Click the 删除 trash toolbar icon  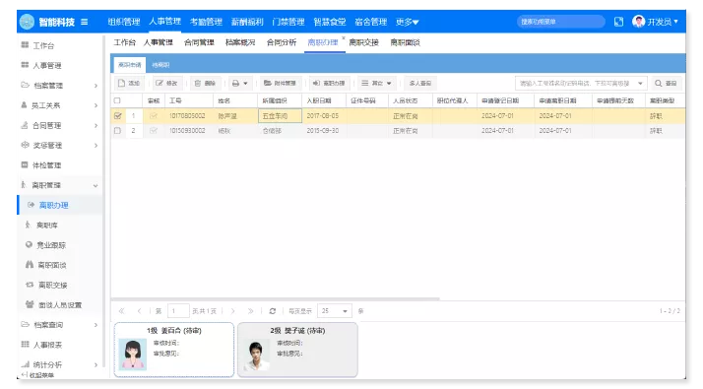(x=198, y=83)
